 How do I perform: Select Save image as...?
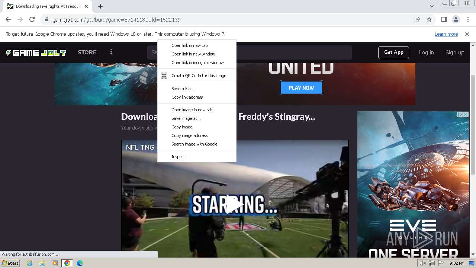click(197, 118)
